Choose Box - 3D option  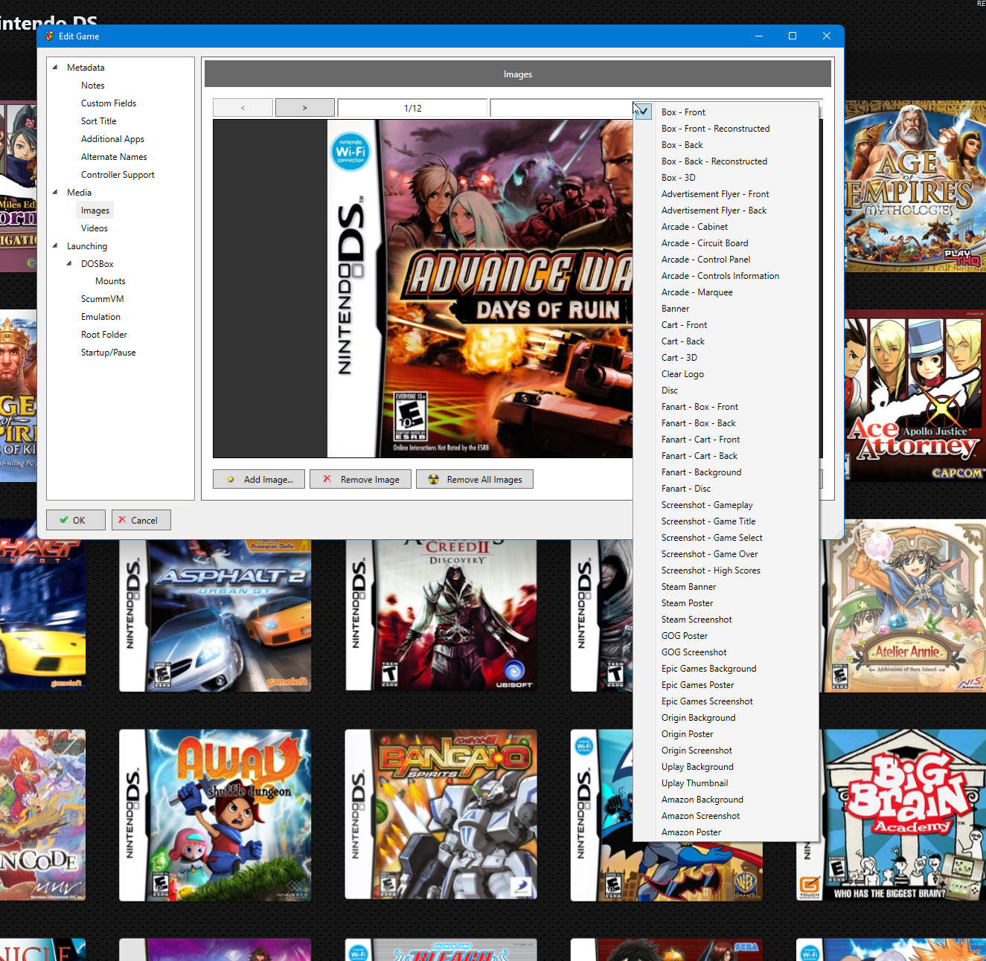tap(726, 178)
